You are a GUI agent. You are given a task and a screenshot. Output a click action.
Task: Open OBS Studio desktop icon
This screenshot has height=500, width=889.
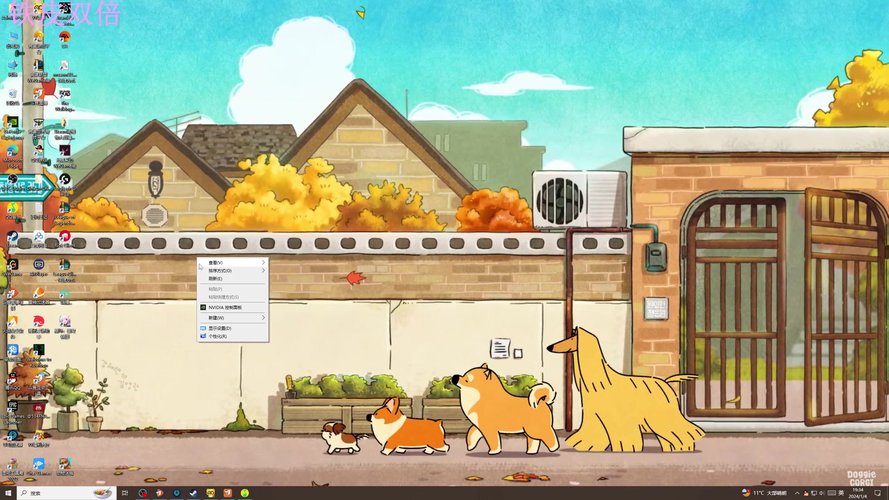(13, 180)
